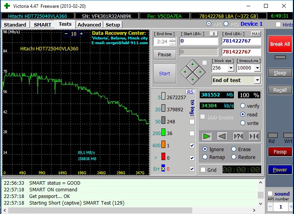Check the log checkbox for 50 ms

[x=192, y=121]
